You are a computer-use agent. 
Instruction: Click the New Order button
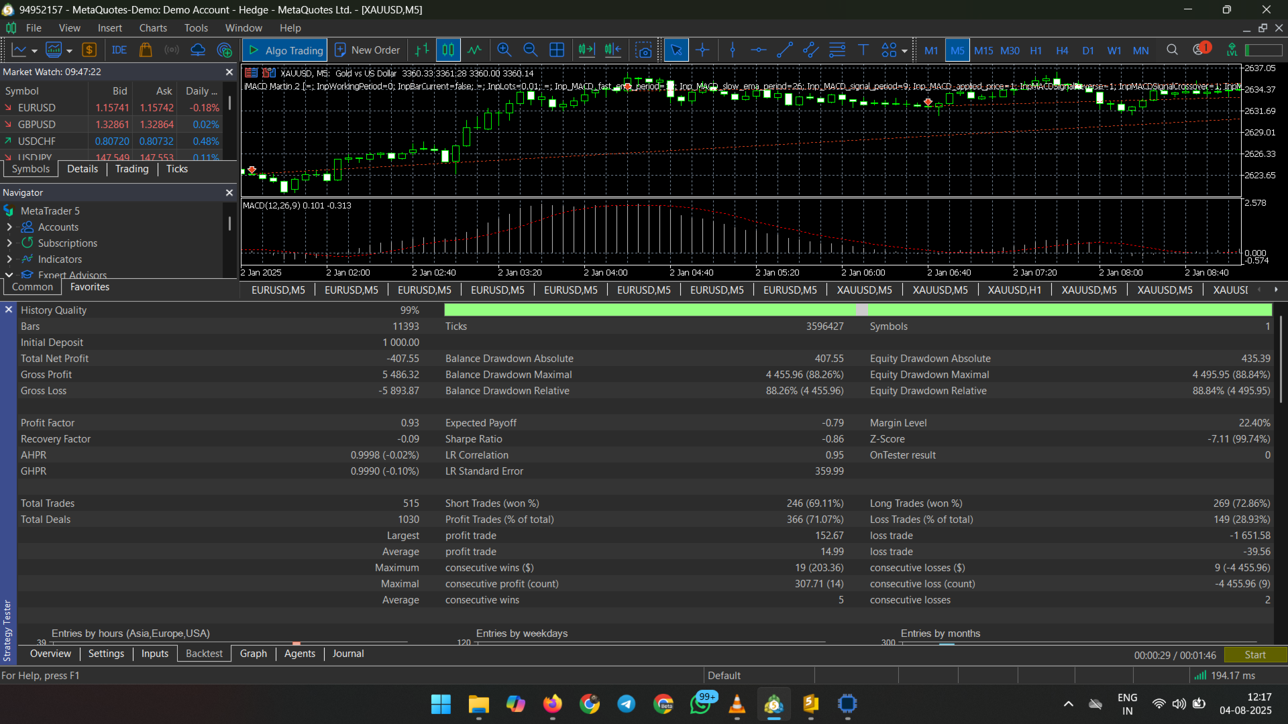click(368, 50)
